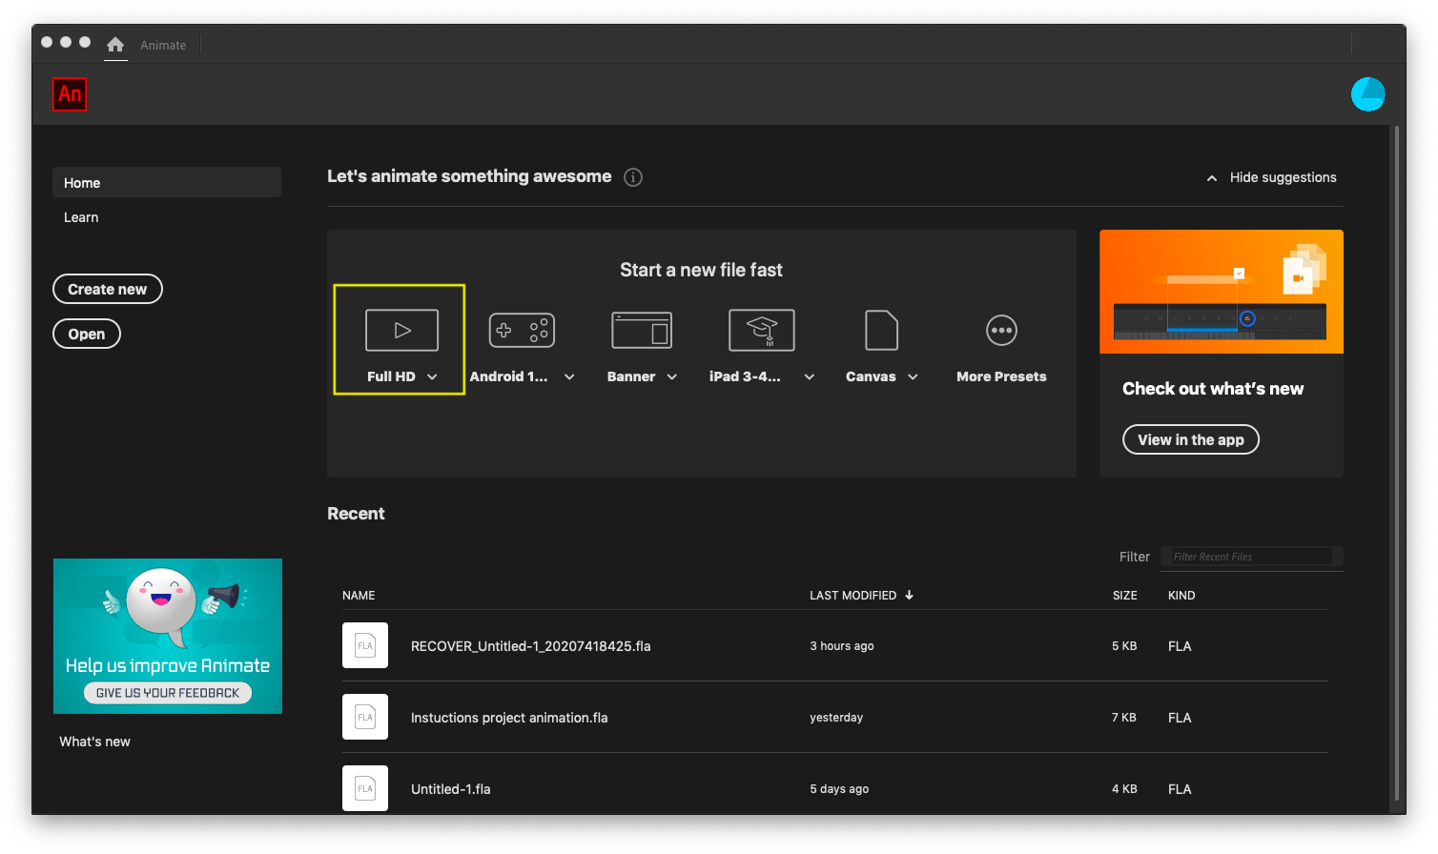Expand the Canvas preset dropdown chevron
Viewport: 1438px width, 854px height.
coord(913,377)
